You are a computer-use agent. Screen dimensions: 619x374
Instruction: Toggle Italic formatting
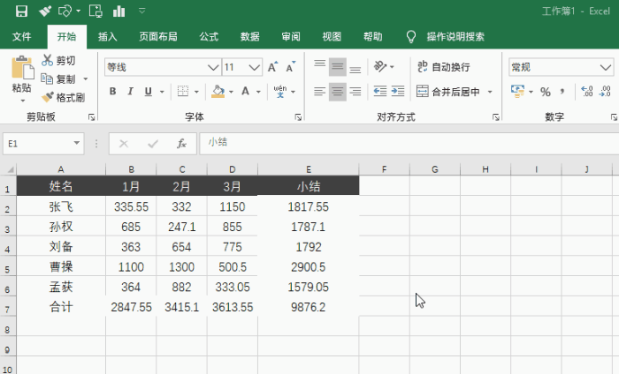click(x=130, y=92)
